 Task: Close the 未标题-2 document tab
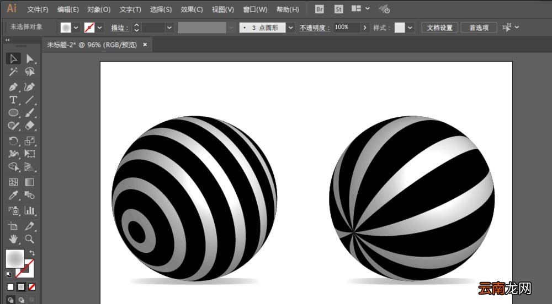[x=145, y=45]
